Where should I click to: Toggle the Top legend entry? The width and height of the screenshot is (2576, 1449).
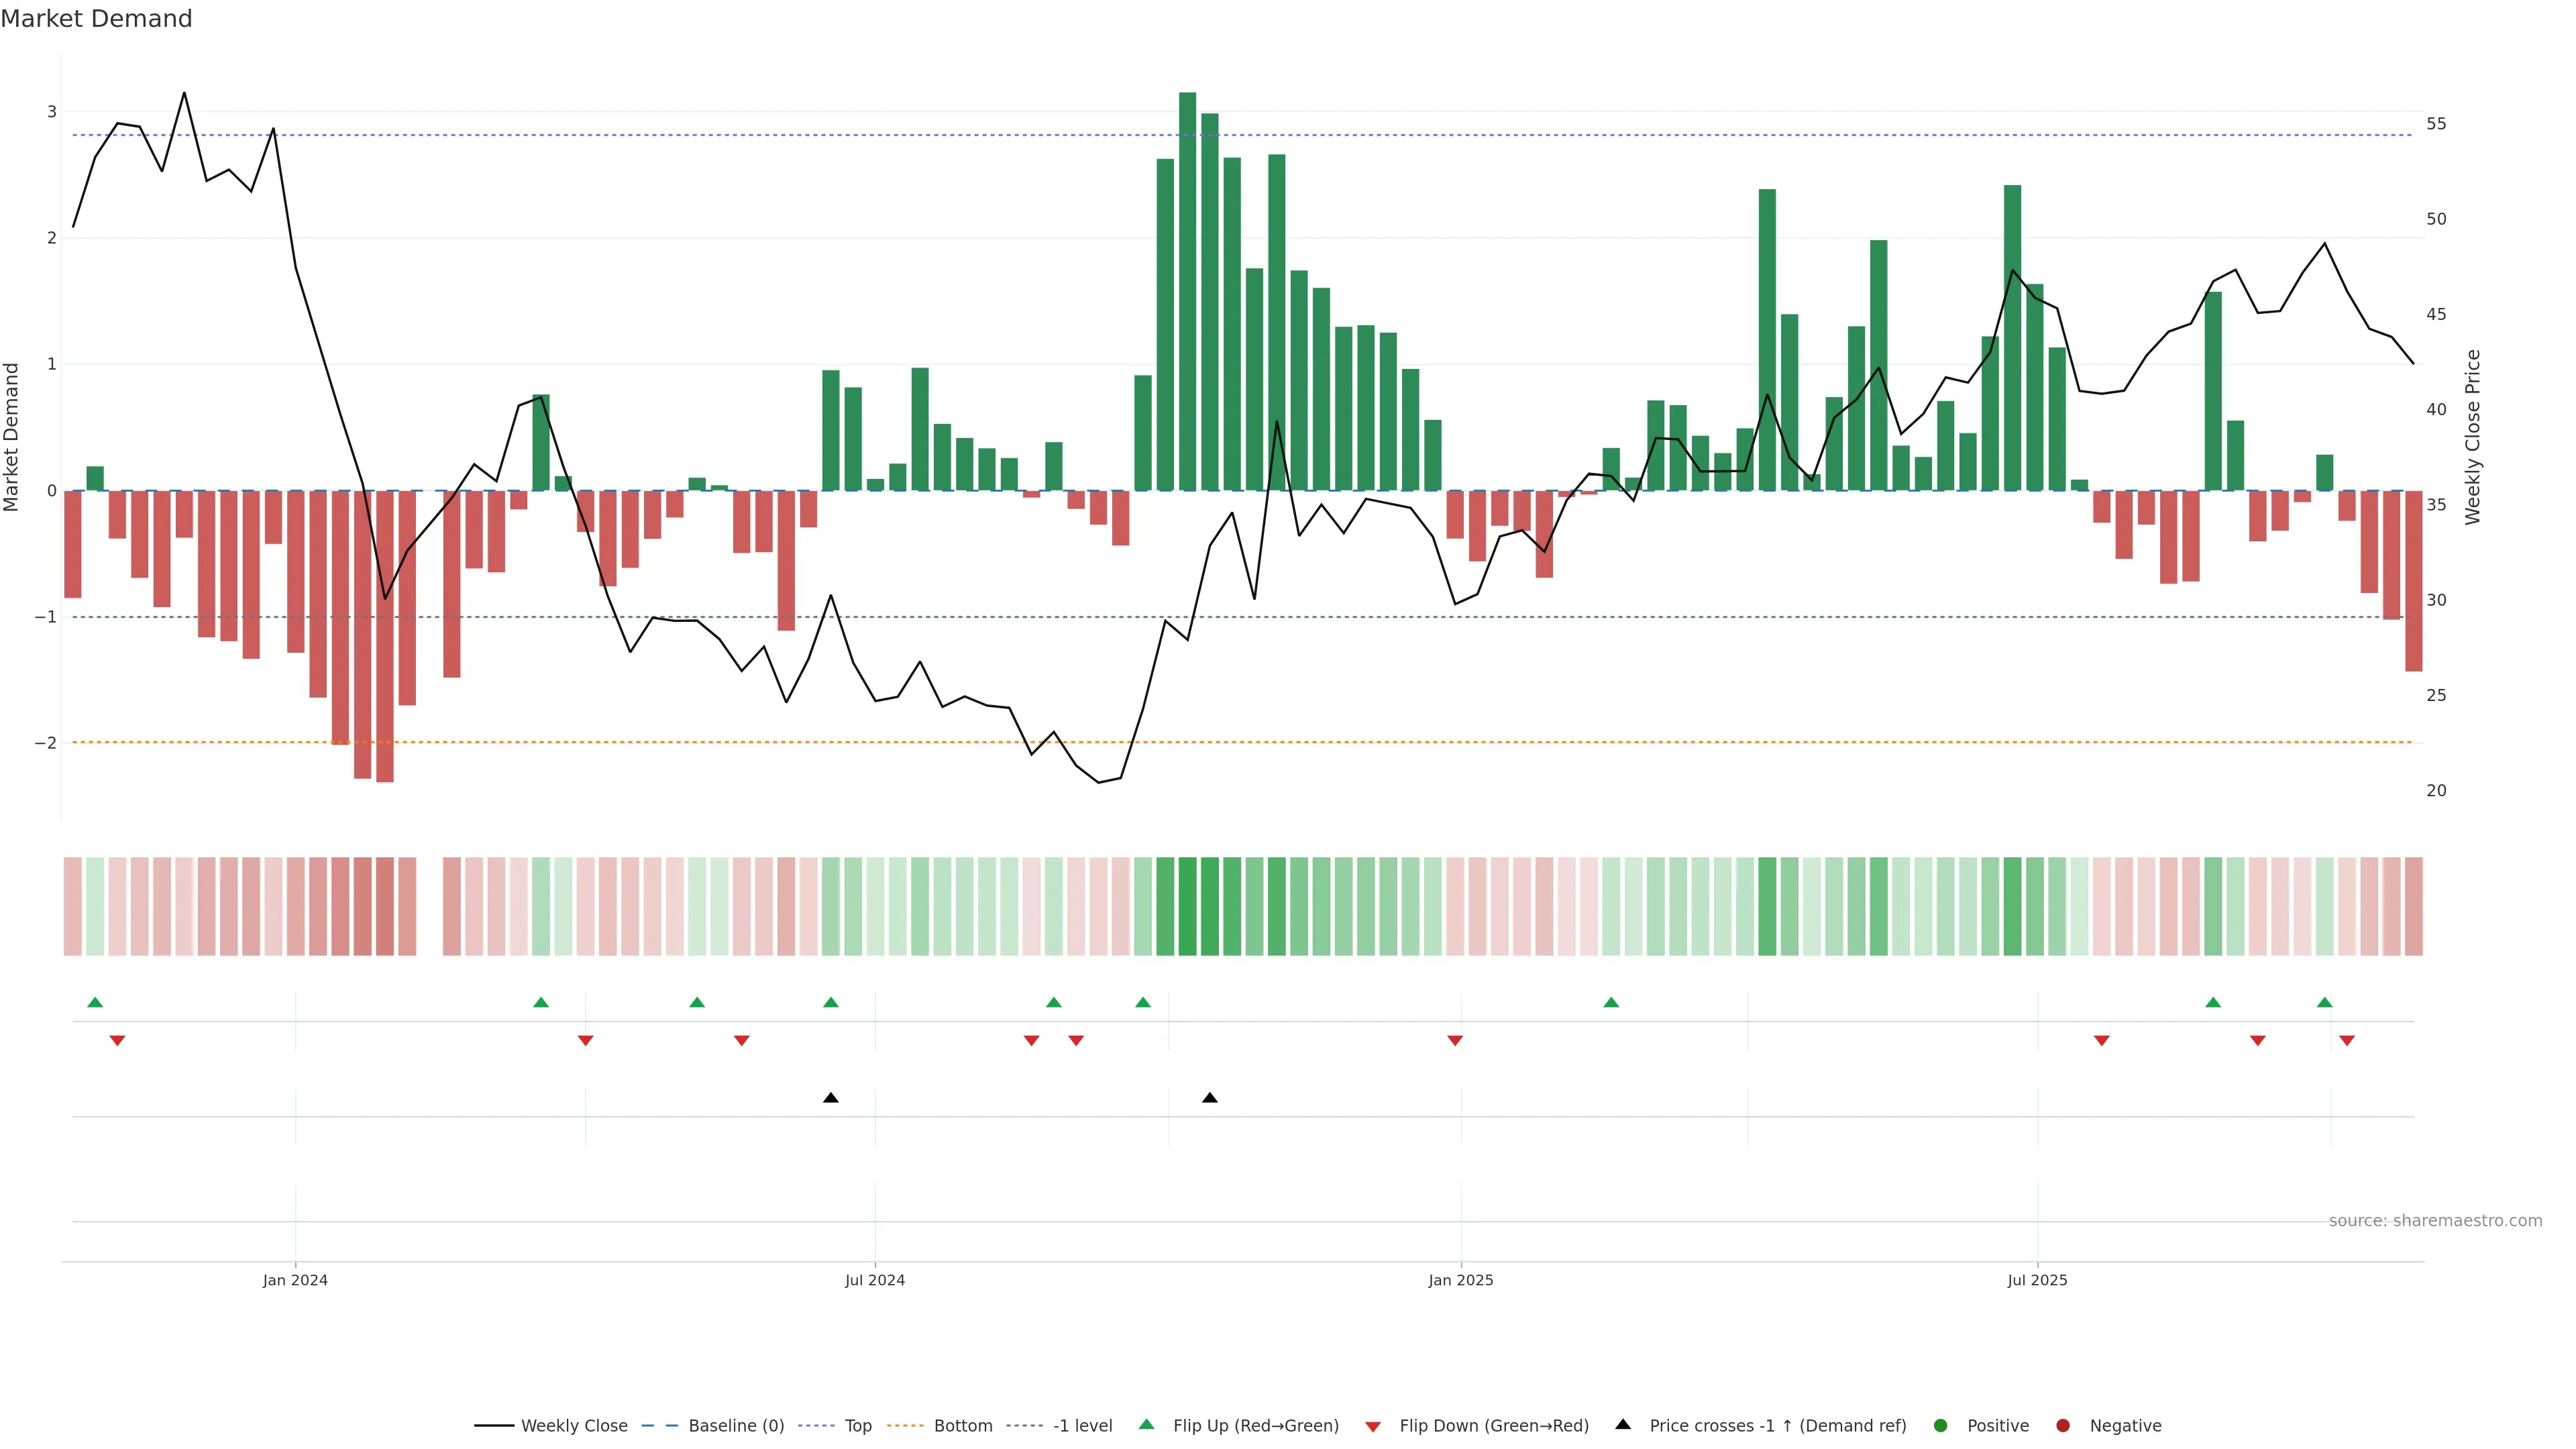coord(857,1425)
